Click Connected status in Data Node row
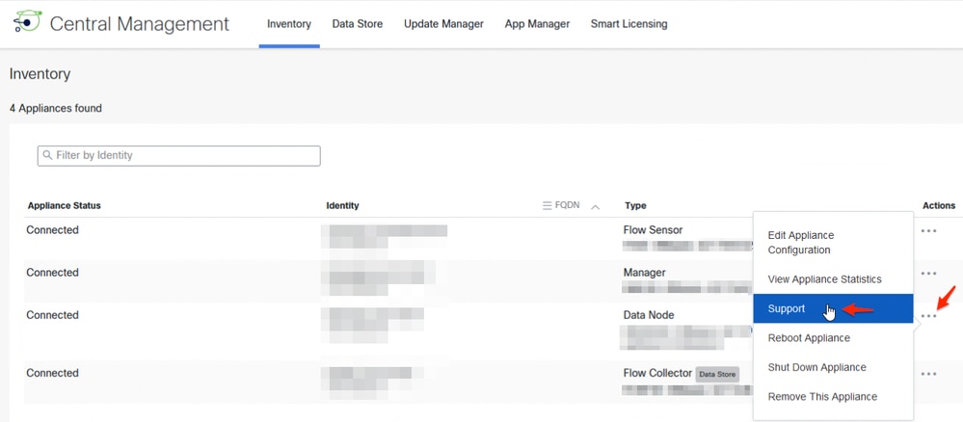 52,315
